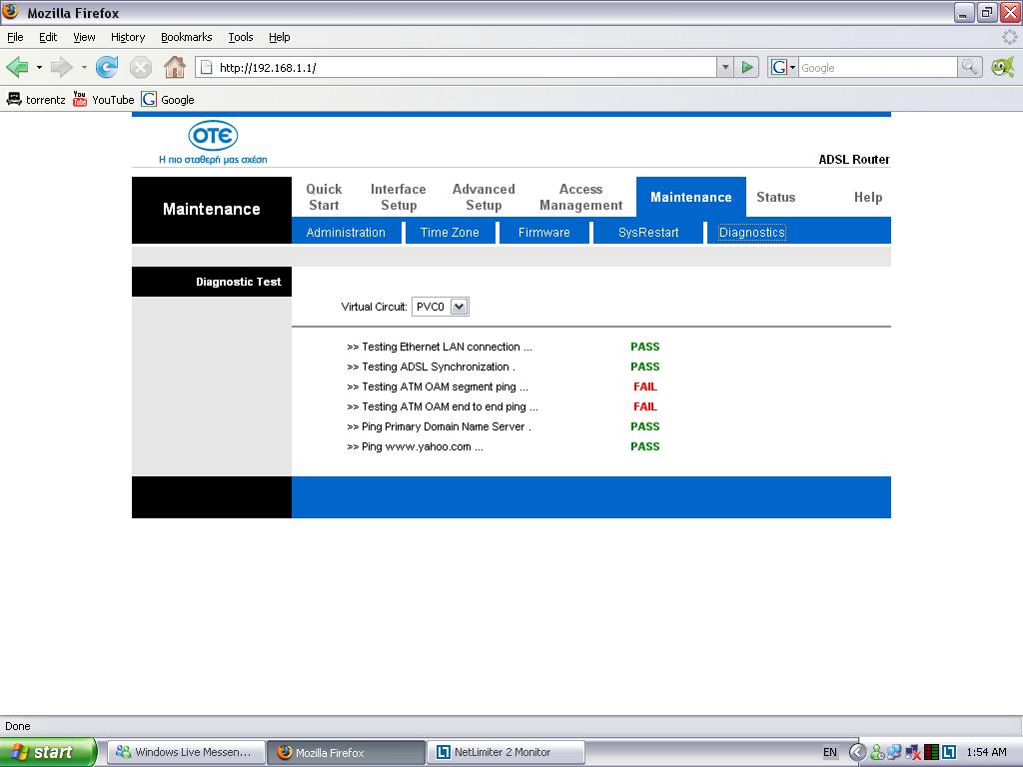
Task: Open the Bookmarks menu
Action: (x=187, y=37)
